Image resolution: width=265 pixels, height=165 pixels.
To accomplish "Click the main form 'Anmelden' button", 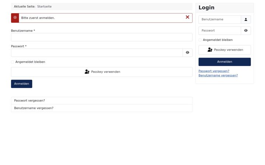I will point(22,84).
